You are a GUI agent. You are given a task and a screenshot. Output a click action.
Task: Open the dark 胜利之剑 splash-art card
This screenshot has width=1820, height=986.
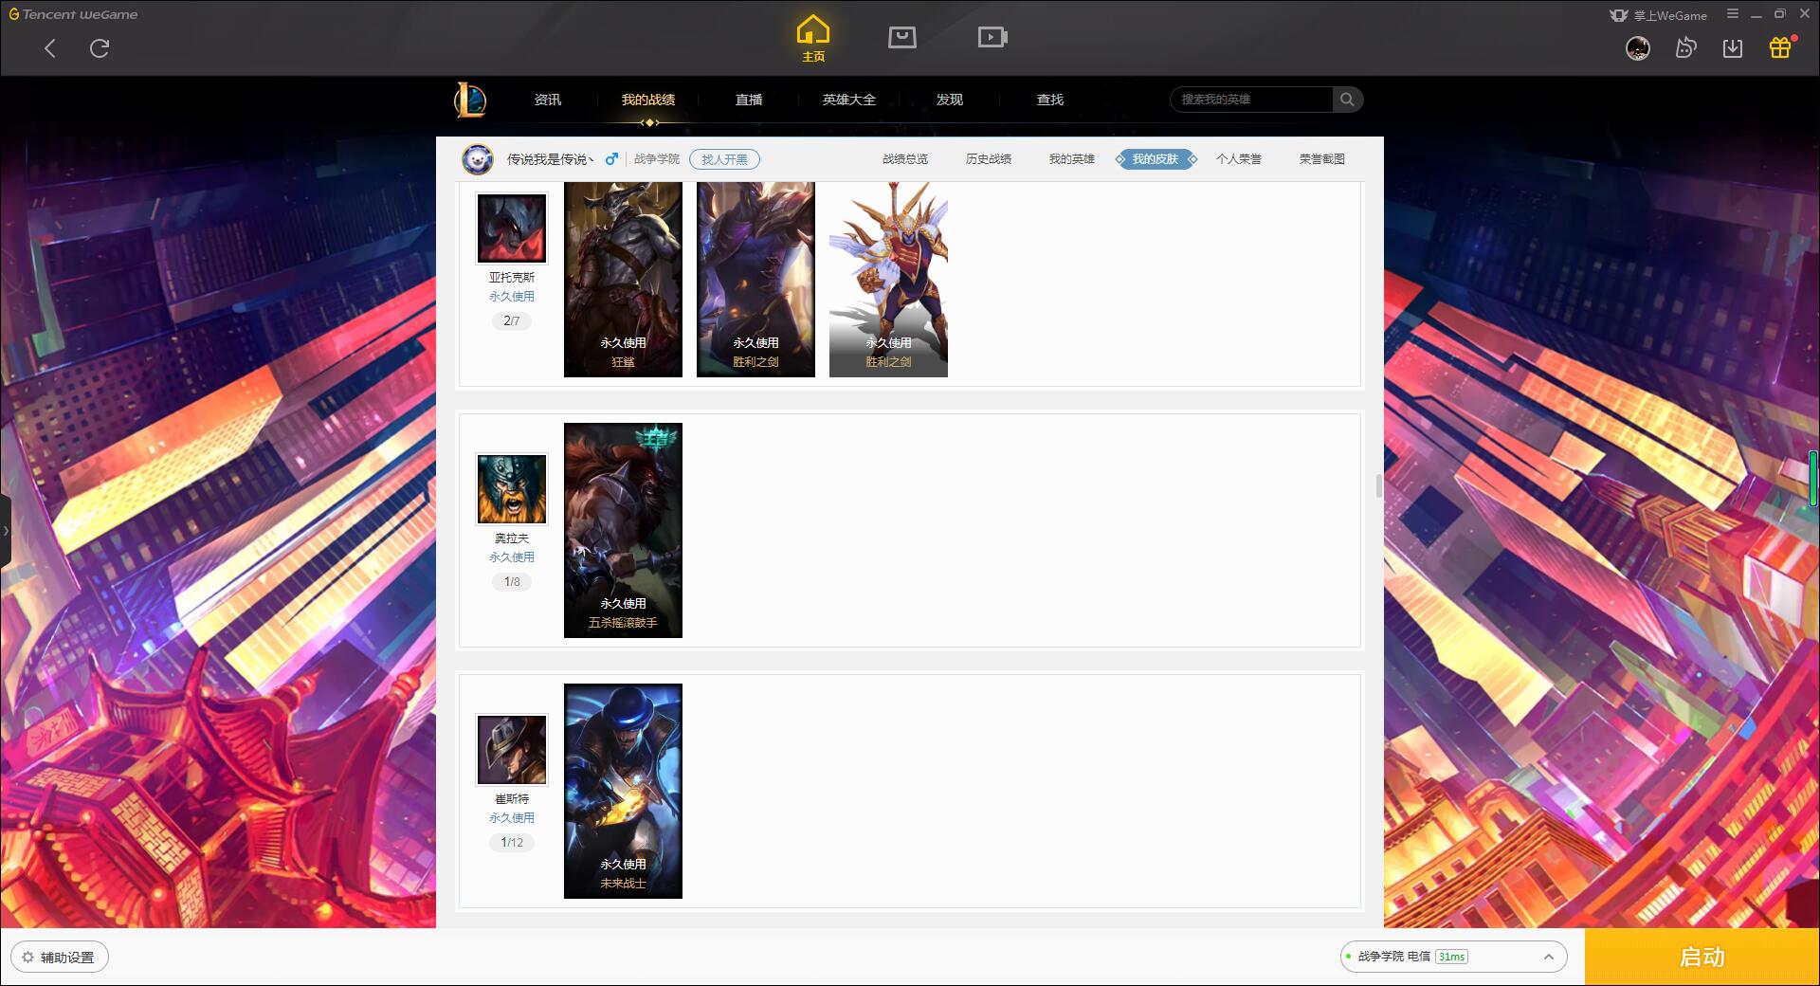755,280
